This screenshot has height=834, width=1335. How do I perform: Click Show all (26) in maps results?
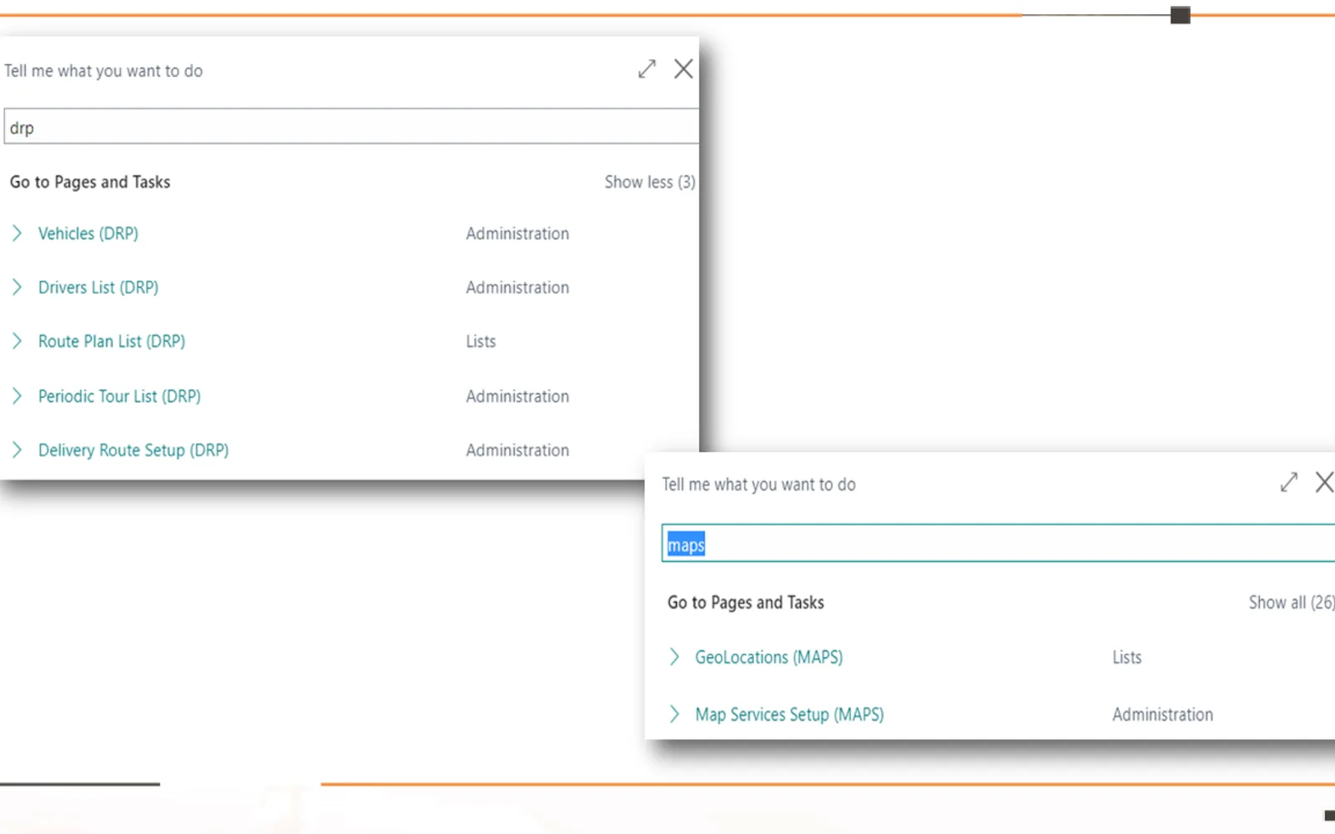(1291, 602)
